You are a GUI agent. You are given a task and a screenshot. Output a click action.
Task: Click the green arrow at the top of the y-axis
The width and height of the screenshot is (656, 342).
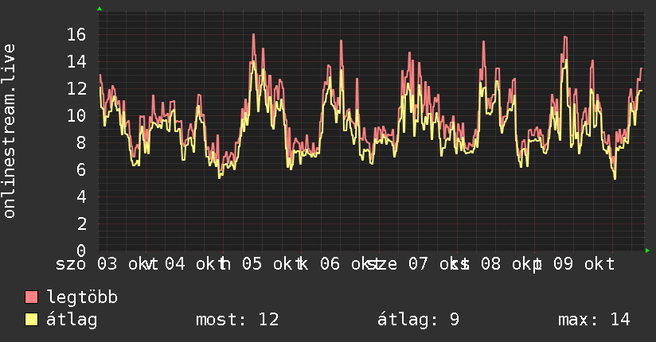(100, 9)
